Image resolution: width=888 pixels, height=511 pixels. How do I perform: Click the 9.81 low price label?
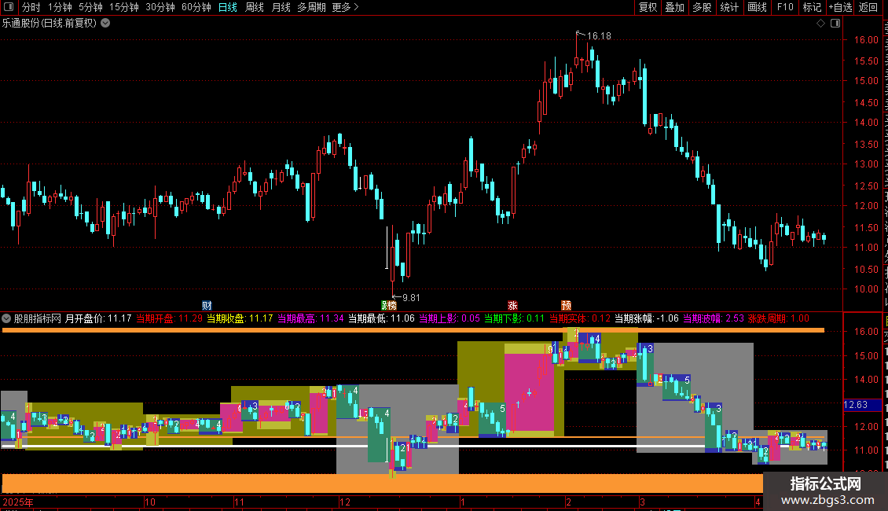410,297
